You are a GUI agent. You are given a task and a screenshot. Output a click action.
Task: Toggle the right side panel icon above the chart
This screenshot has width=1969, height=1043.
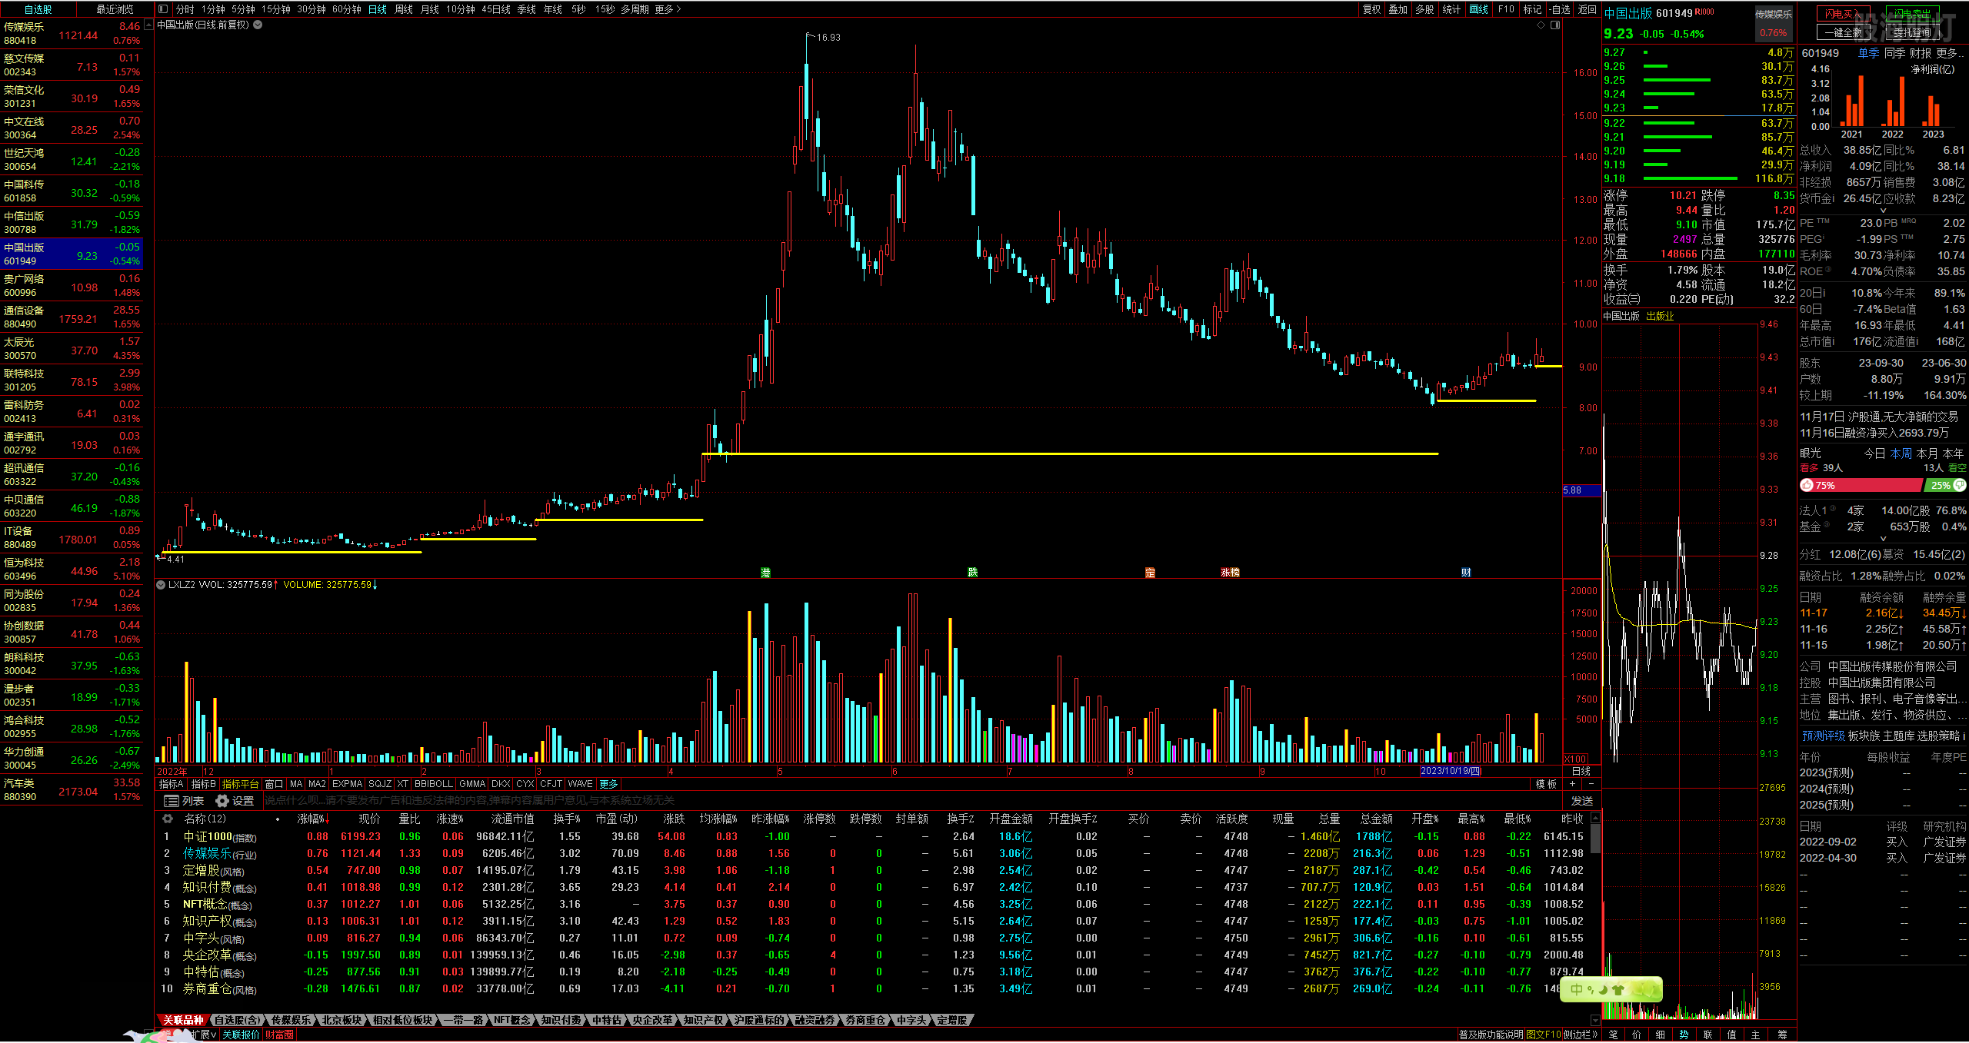pyautogui.click(x=1555, y=25)
